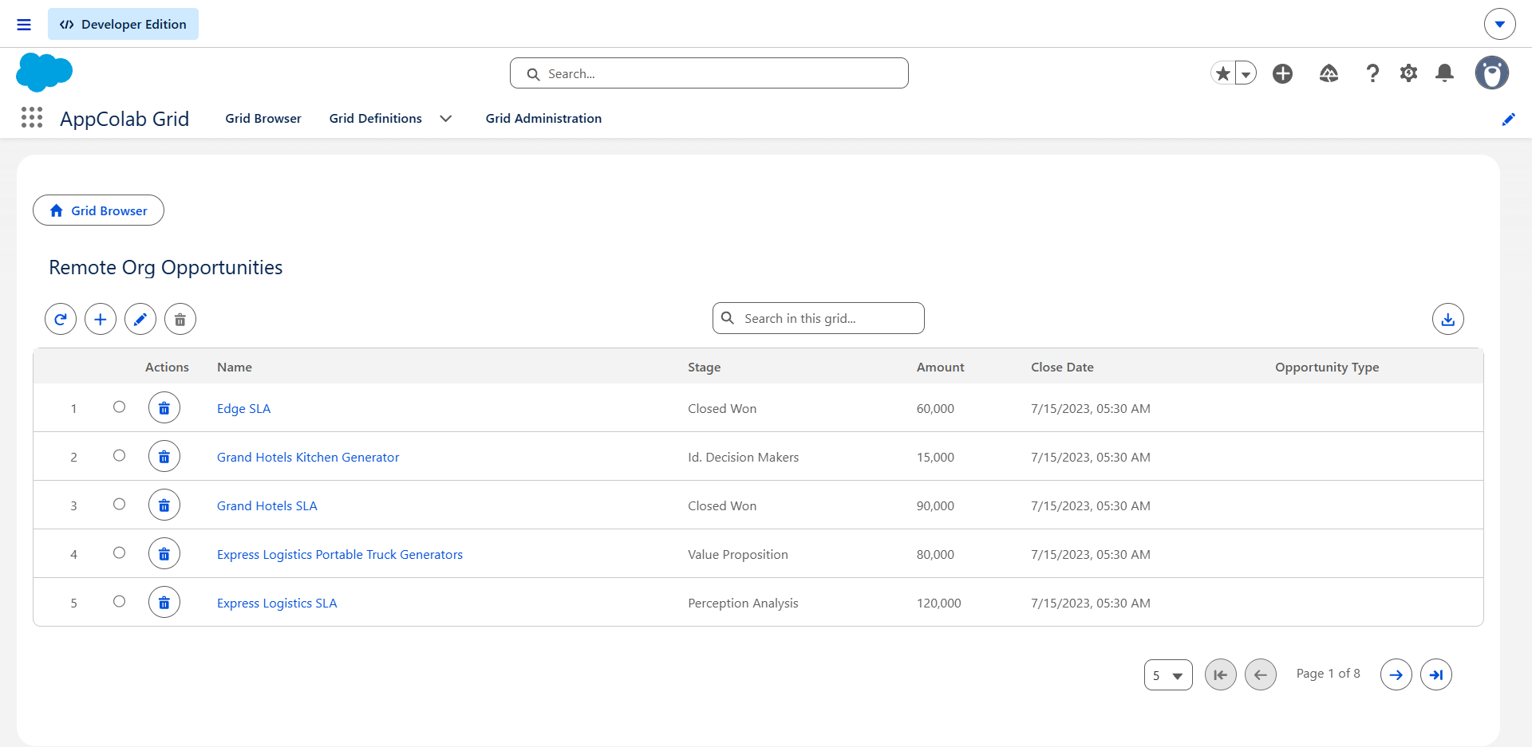Click the Id. Decision Makers stage cell

(743, 457)
